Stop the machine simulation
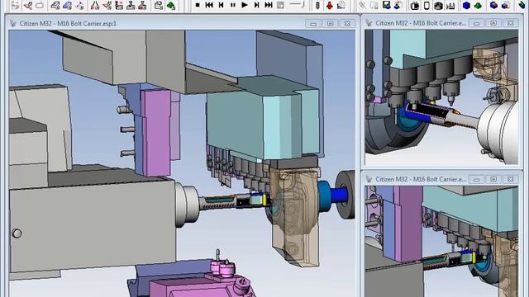 (198, 5)
